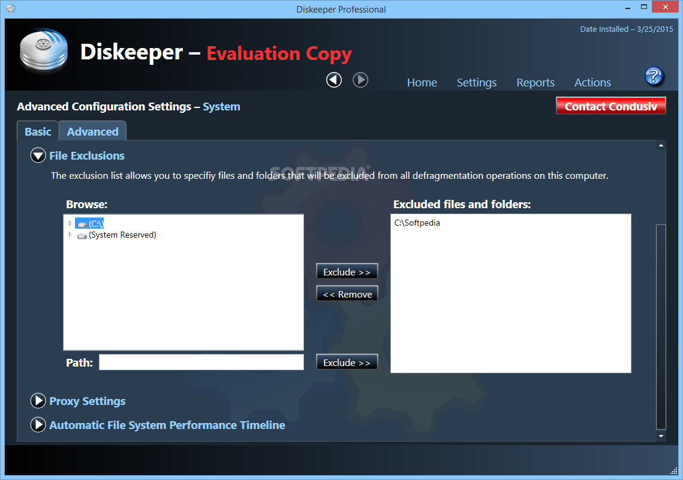Click the Date Installed text

[627, 29]
